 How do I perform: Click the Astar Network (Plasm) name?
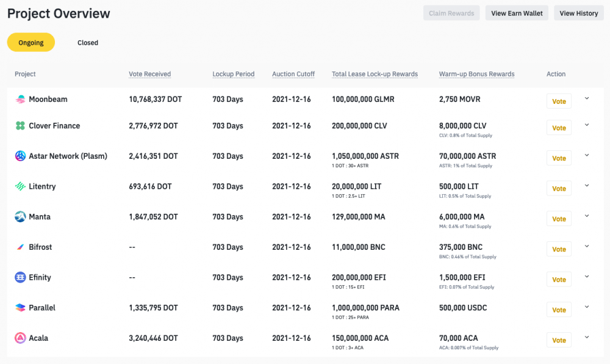click(x=68, y=156)
